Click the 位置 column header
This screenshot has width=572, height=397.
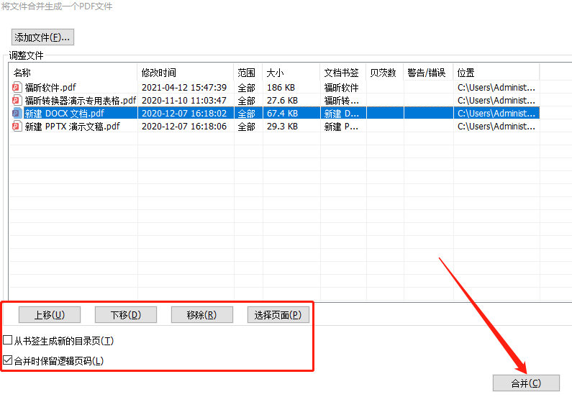[x=496, y=73]
